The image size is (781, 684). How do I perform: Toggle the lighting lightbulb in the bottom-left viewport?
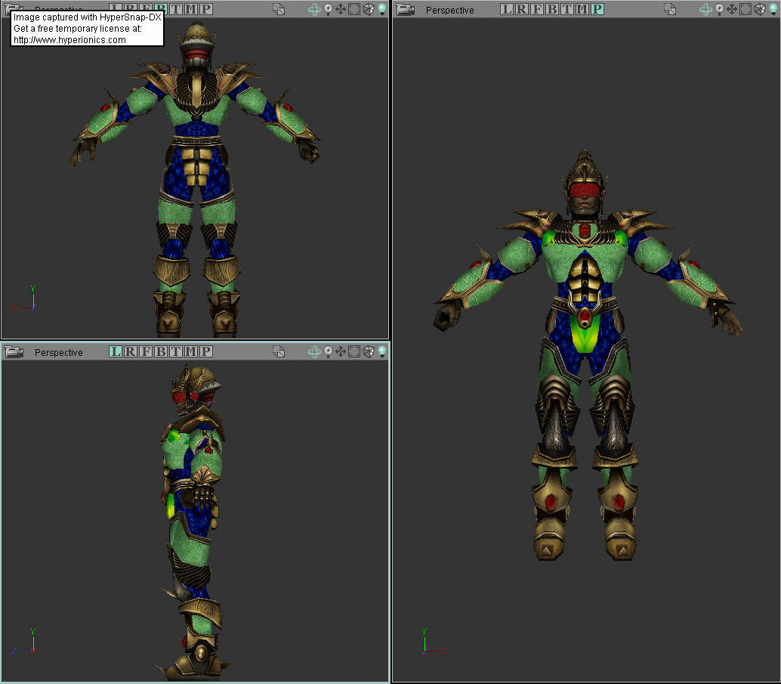(381, 351)
